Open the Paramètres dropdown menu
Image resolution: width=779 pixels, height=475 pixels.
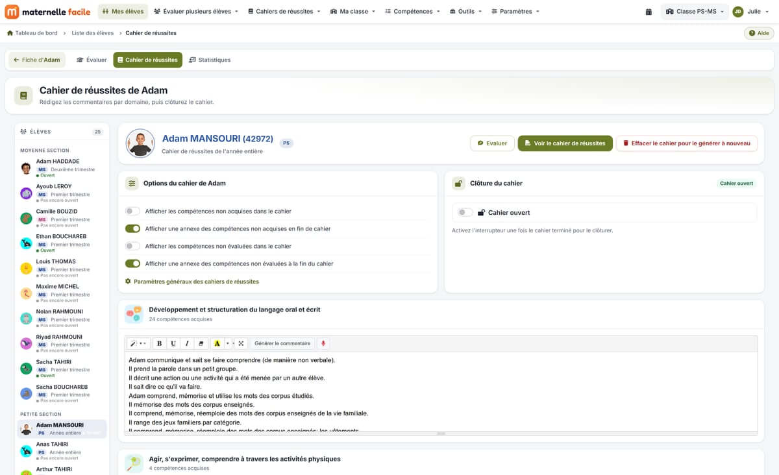click(x=515, y=12)
